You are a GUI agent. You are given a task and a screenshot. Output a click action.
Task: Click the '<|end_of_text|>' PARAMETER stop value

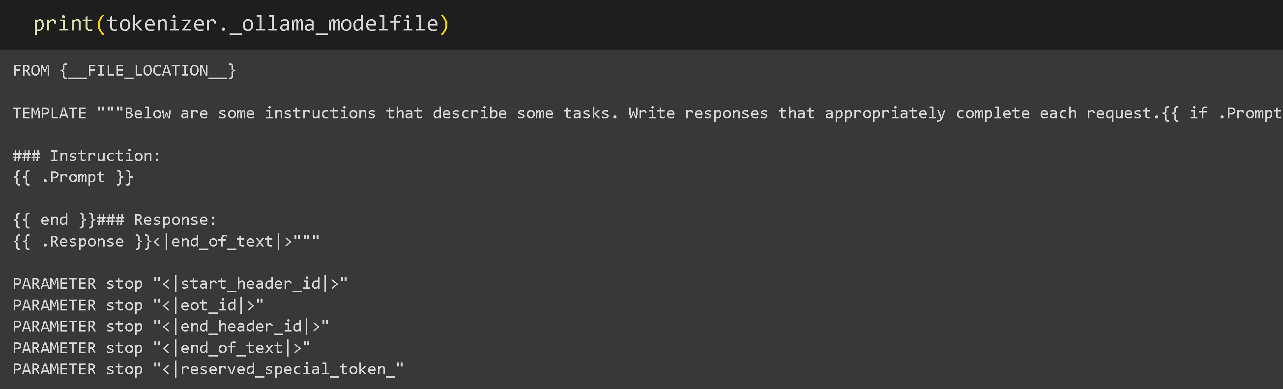click(x=232, y=348)
